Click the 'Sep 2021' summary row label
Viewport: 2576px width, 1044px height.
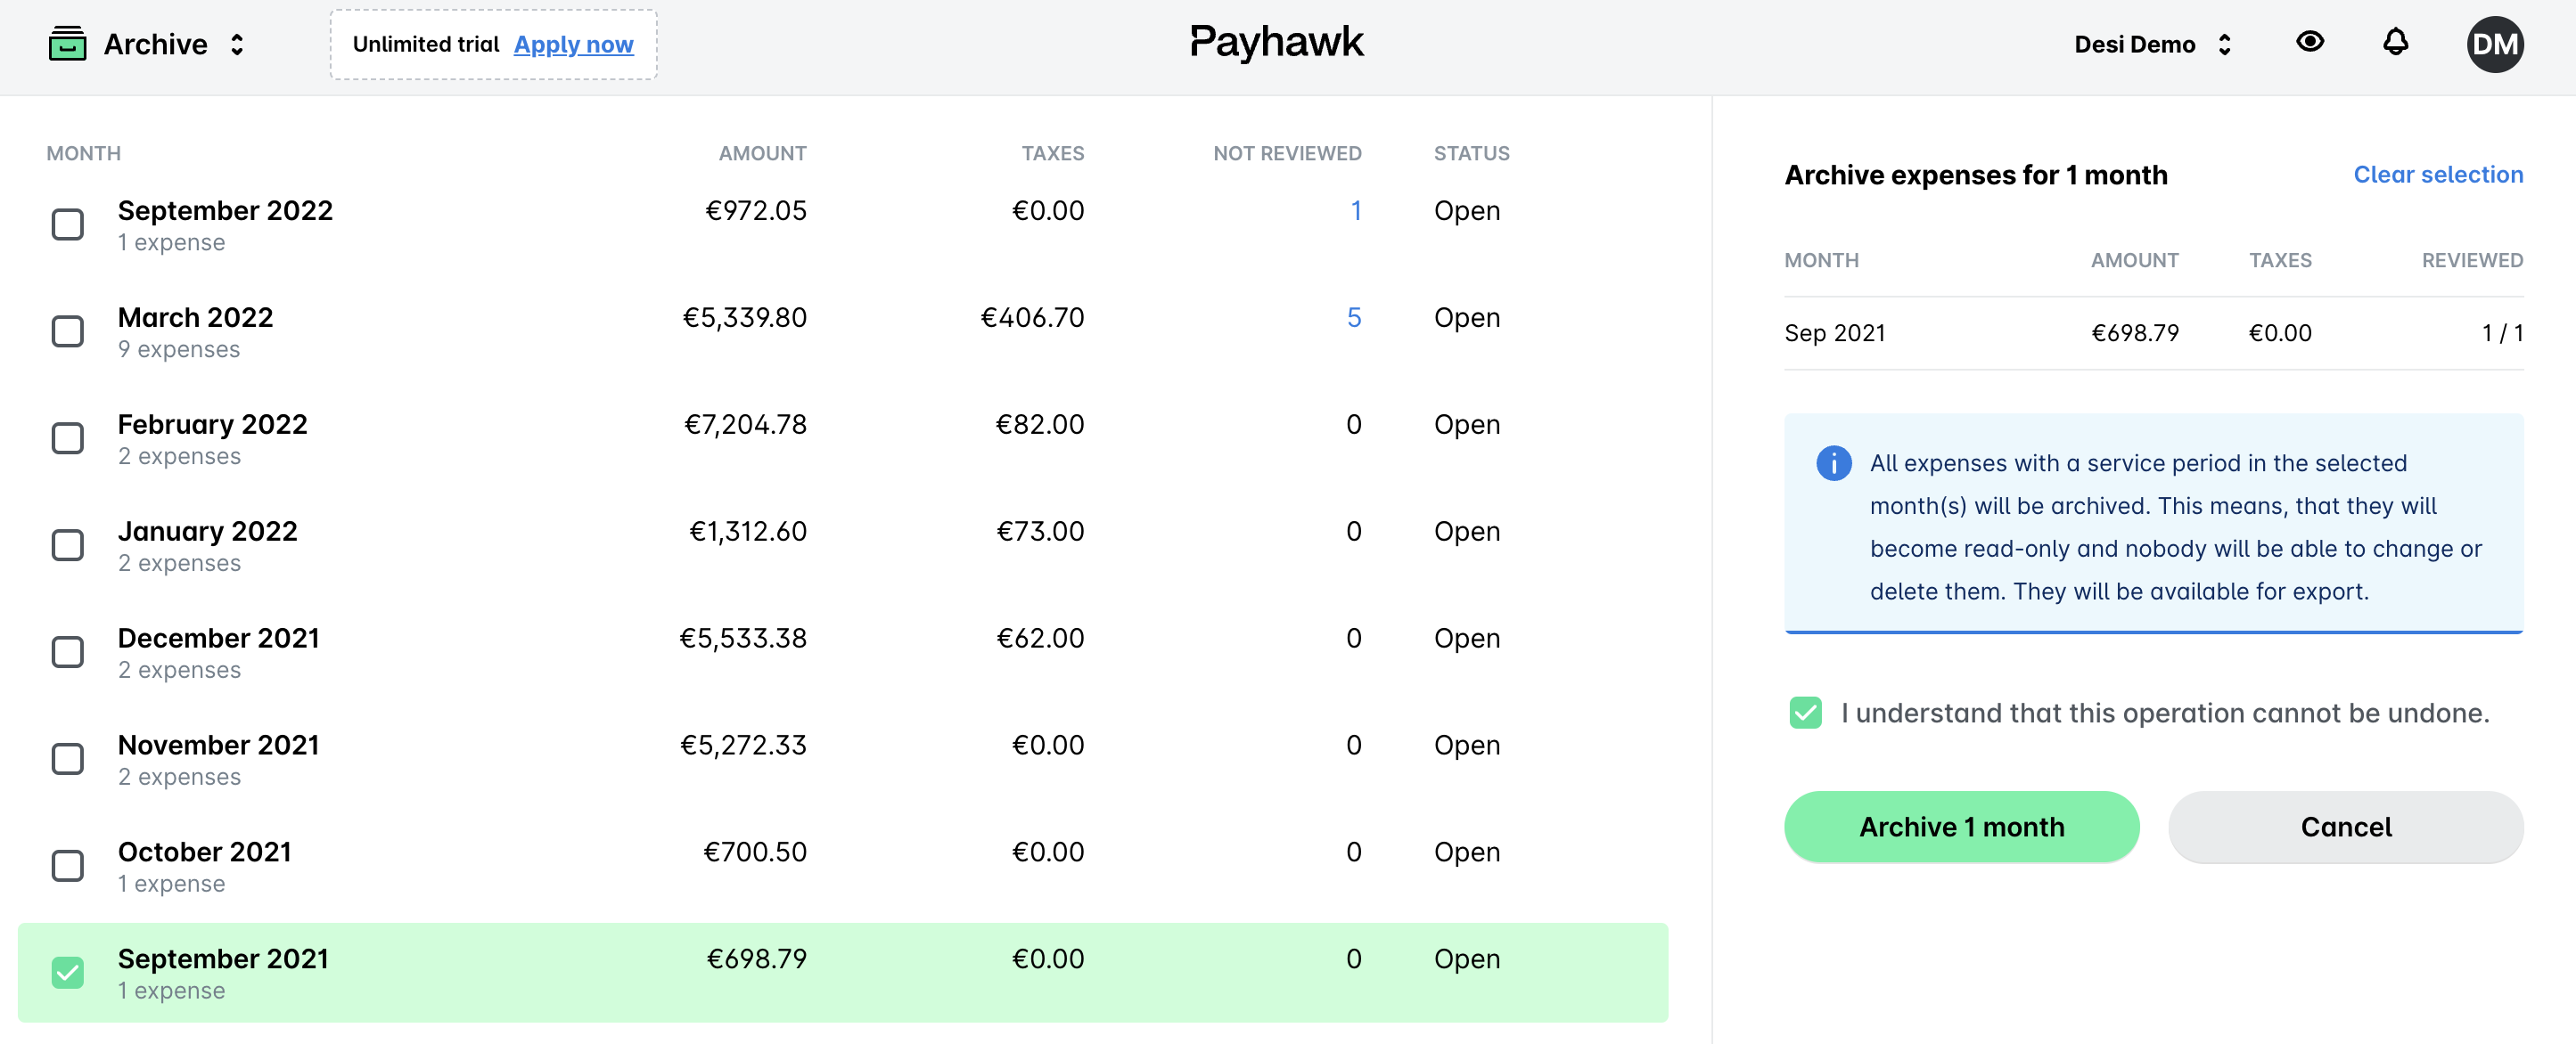(x=1834, y=334)
